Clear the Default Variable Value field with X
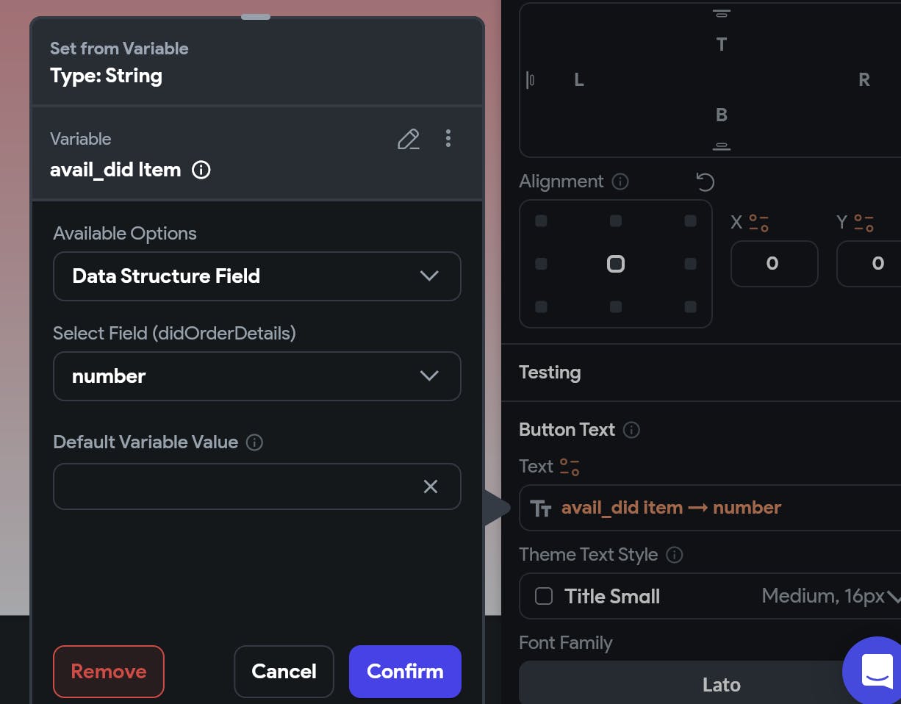Screen dimensions: 901x704 pyautogui.click(x=431, y=486)
